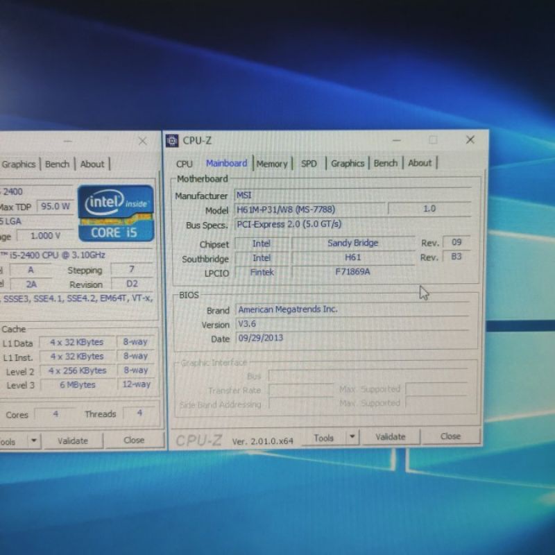
Task: Click the motherboard Model field H61M-P31/W8
Action: coord(309,210)
